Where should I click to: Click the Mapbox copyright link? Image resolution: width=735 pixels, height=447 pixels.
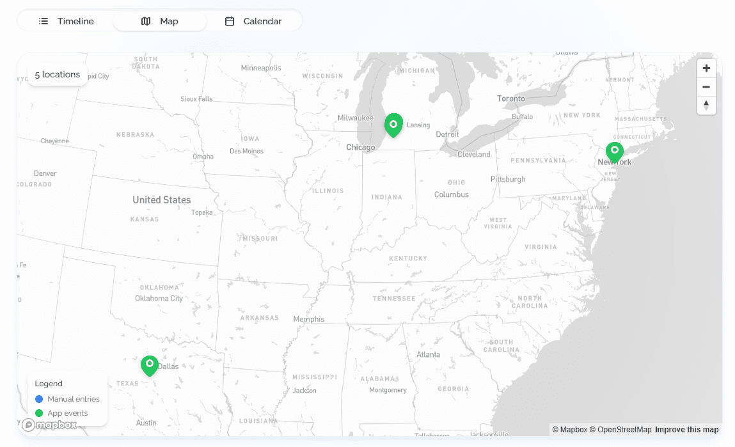570,429
